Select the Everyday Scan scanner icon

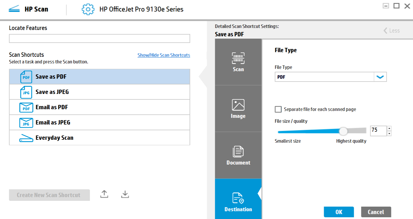tap(26, 138)
